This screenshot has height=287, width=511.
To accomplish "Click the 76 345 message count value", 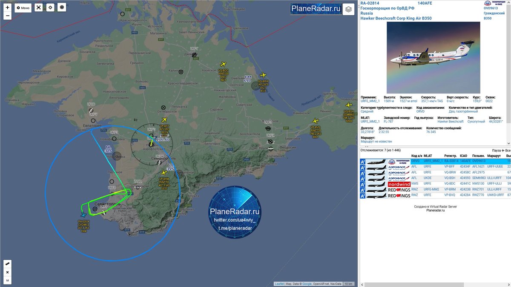I will coord(431,132).
